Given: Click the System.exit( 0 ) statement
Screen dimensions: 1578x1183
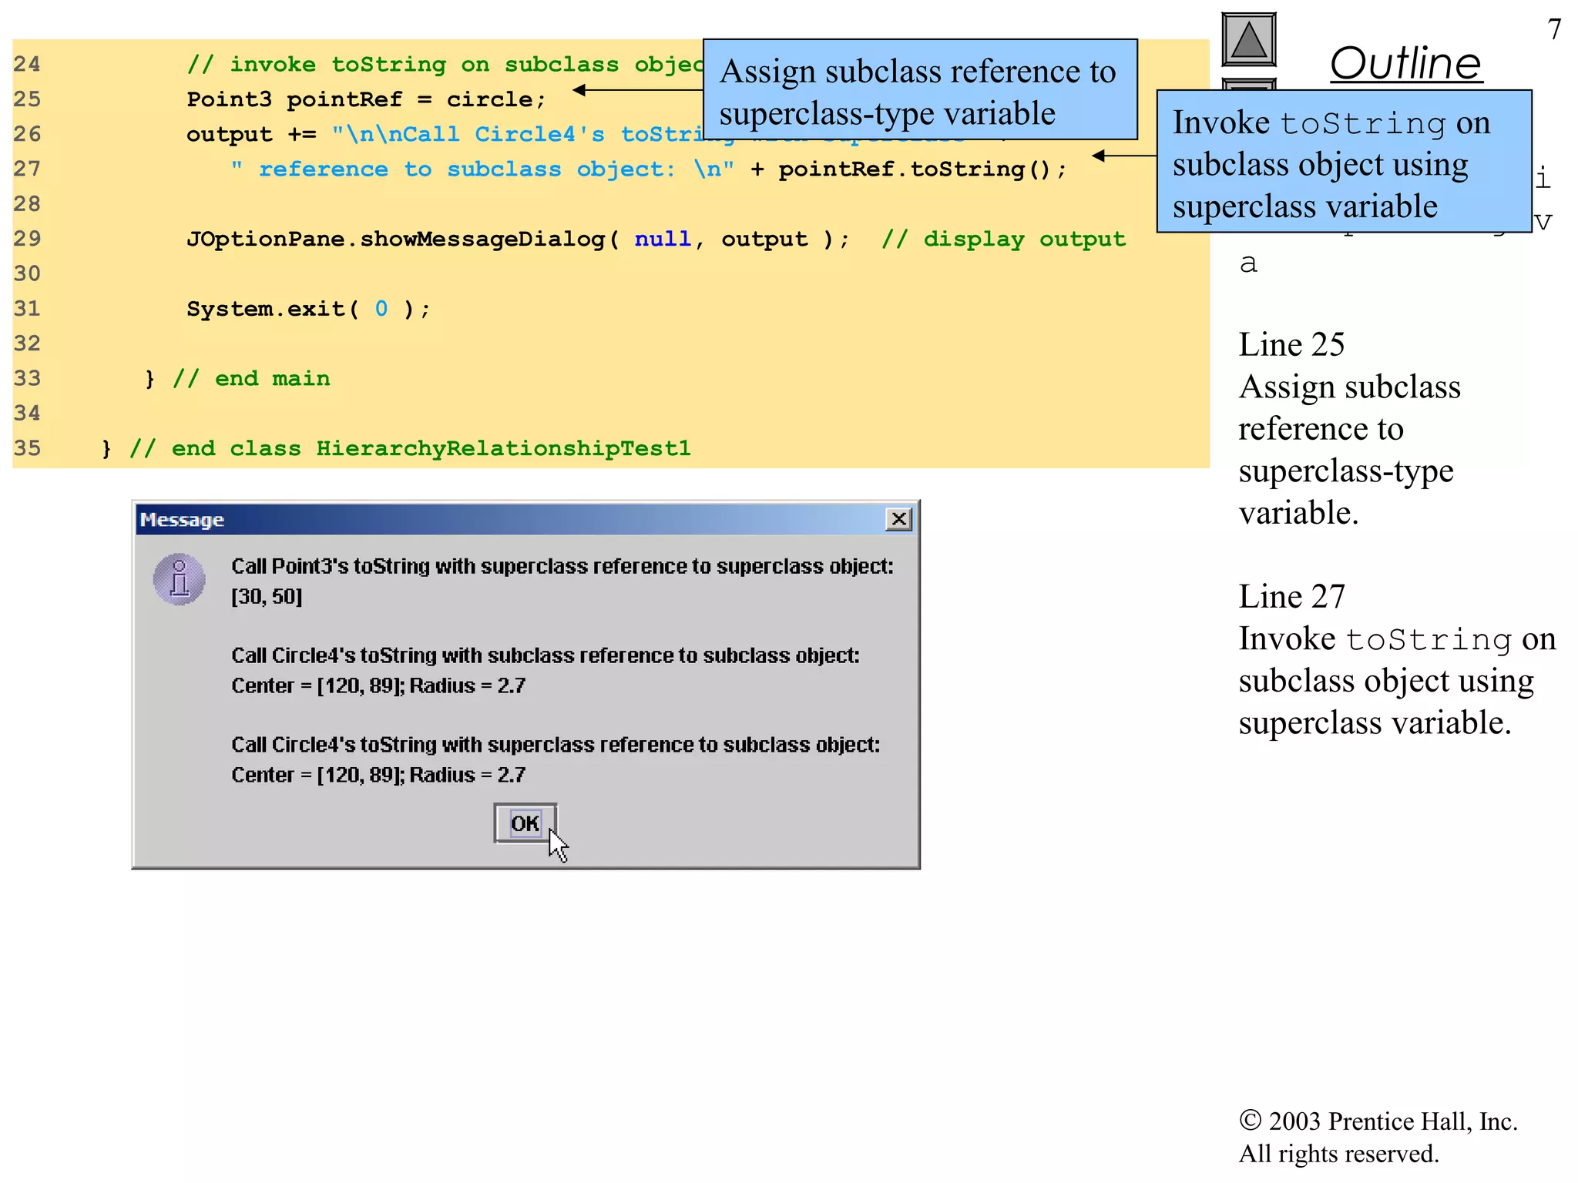Looking at the screenshot, I should click(308, 309).
